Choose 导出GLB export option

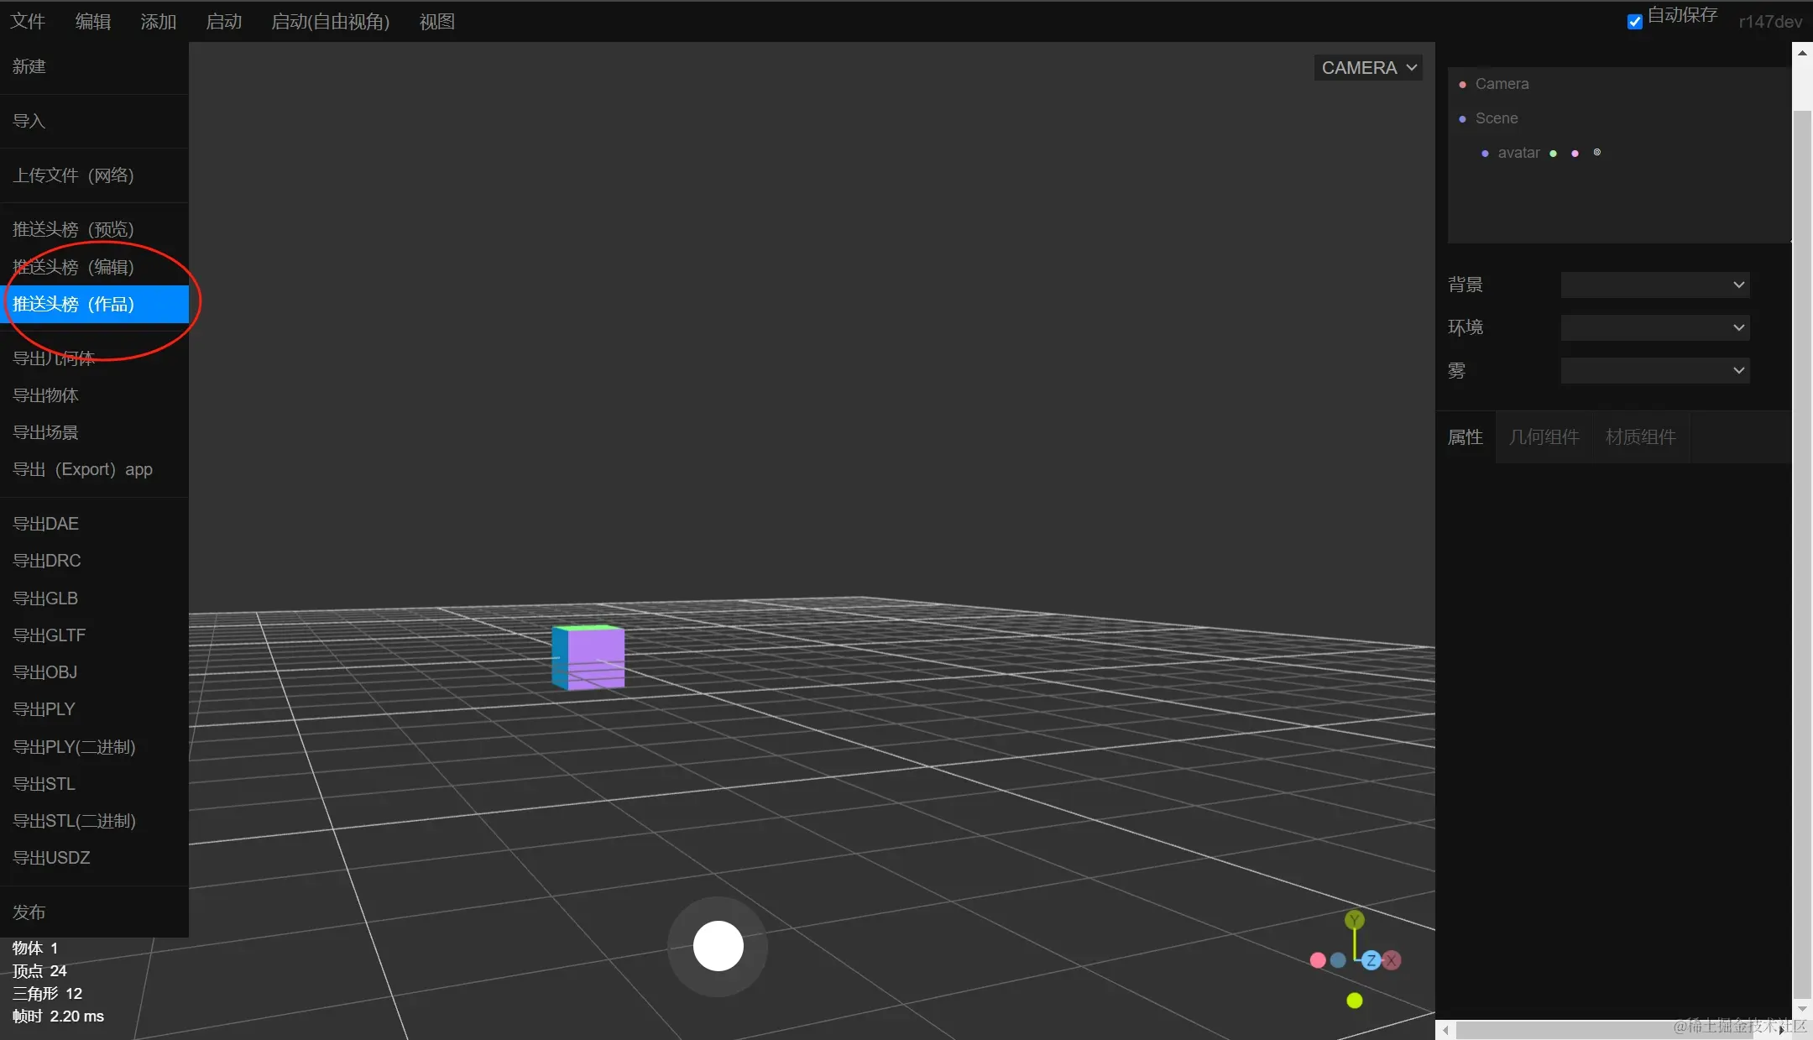45,598
